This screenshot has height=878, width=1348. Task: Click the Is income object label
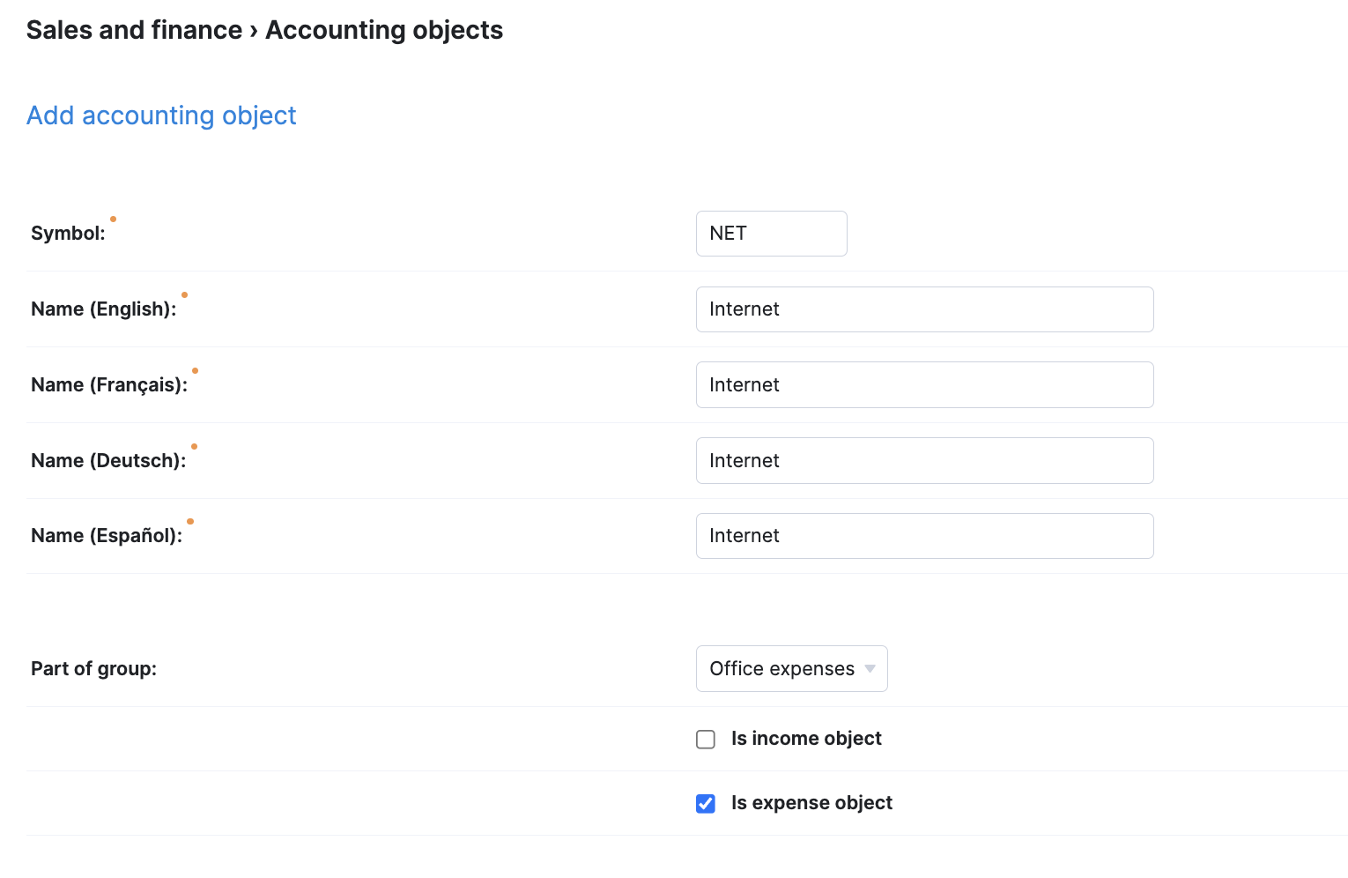coord(806,739)
